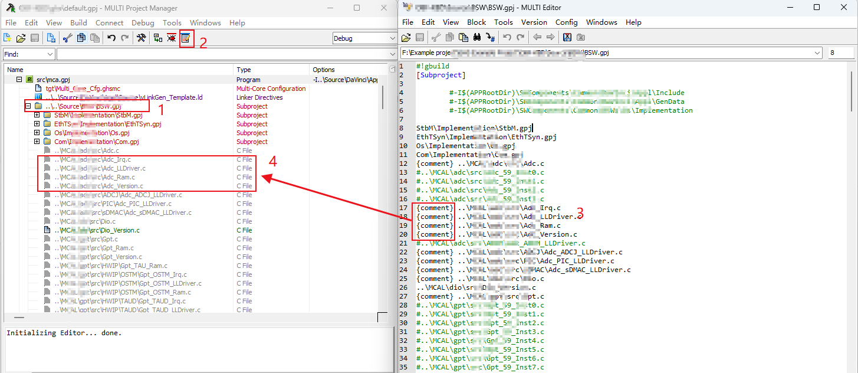Click the line number field in the Editor
Screen dimensions: 858x373
(x=840, y=53)
